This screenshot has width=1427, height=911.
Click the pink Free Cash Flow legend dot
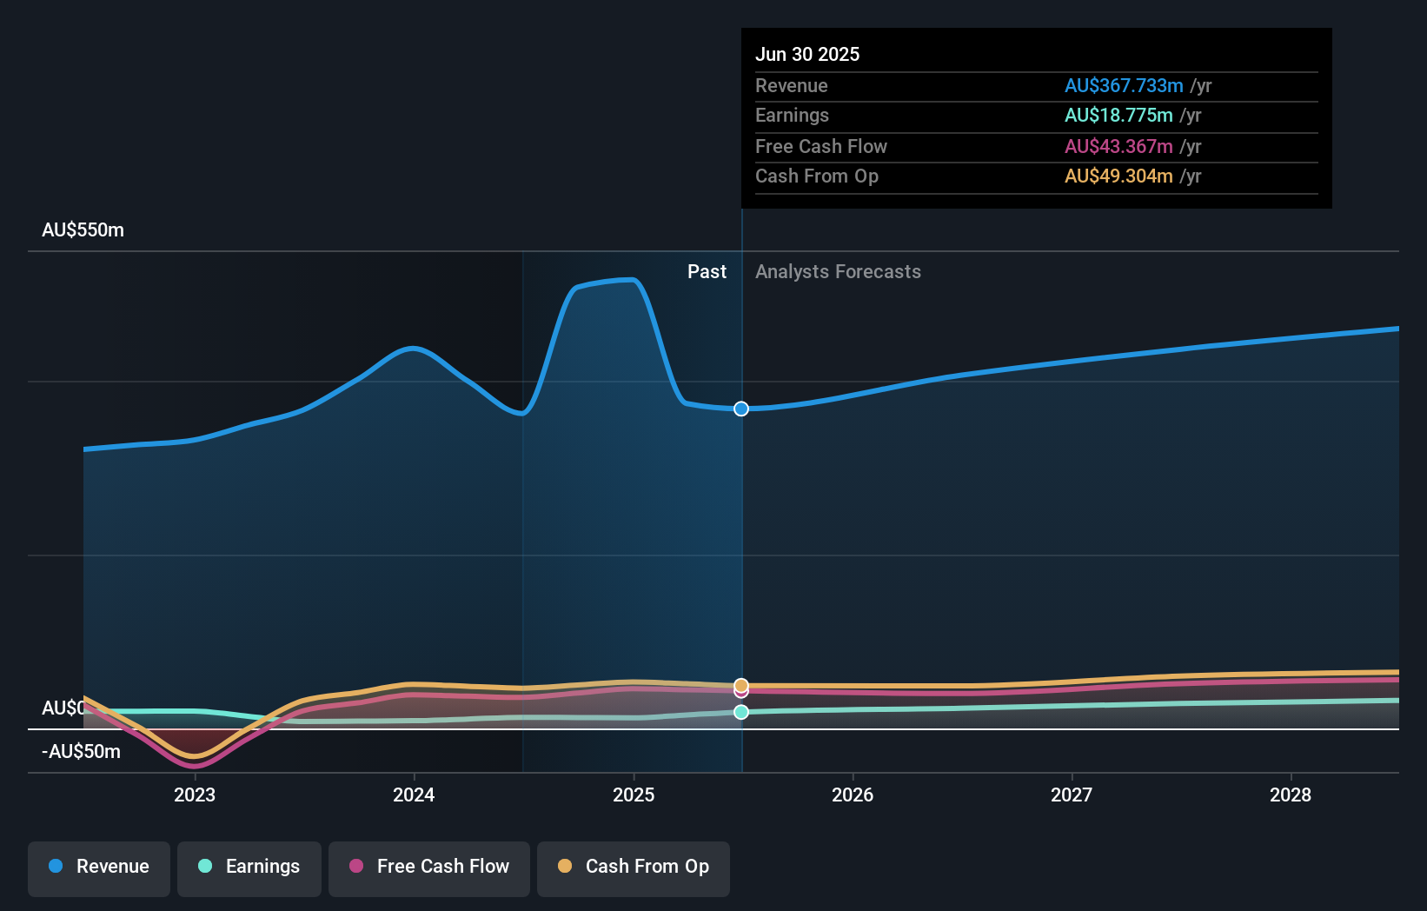pyautogui.click(x=355, y=867)
